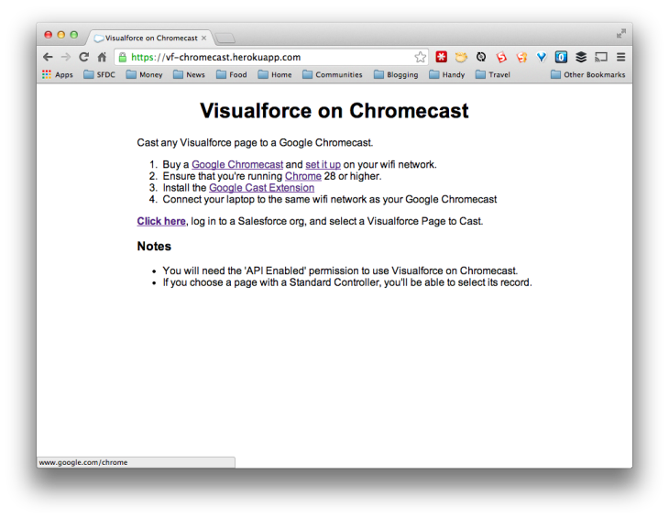This screenshot has height=519, width=669.
Task: Click the 'API Enabled' permission note
Action: [x=340, y=271]
